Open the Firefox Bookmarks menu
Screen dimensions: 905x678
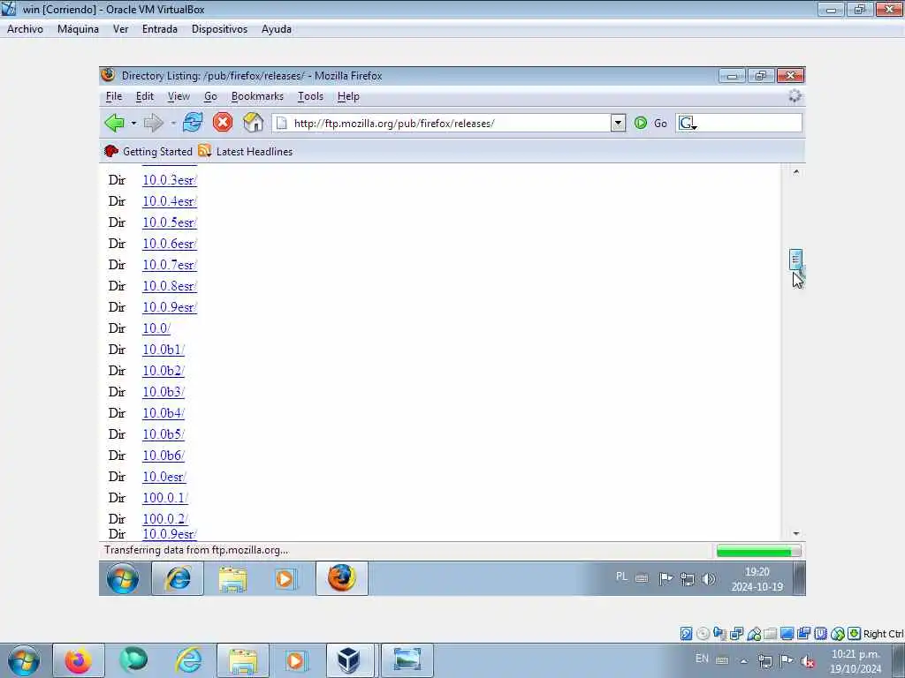tap(257, 96)
